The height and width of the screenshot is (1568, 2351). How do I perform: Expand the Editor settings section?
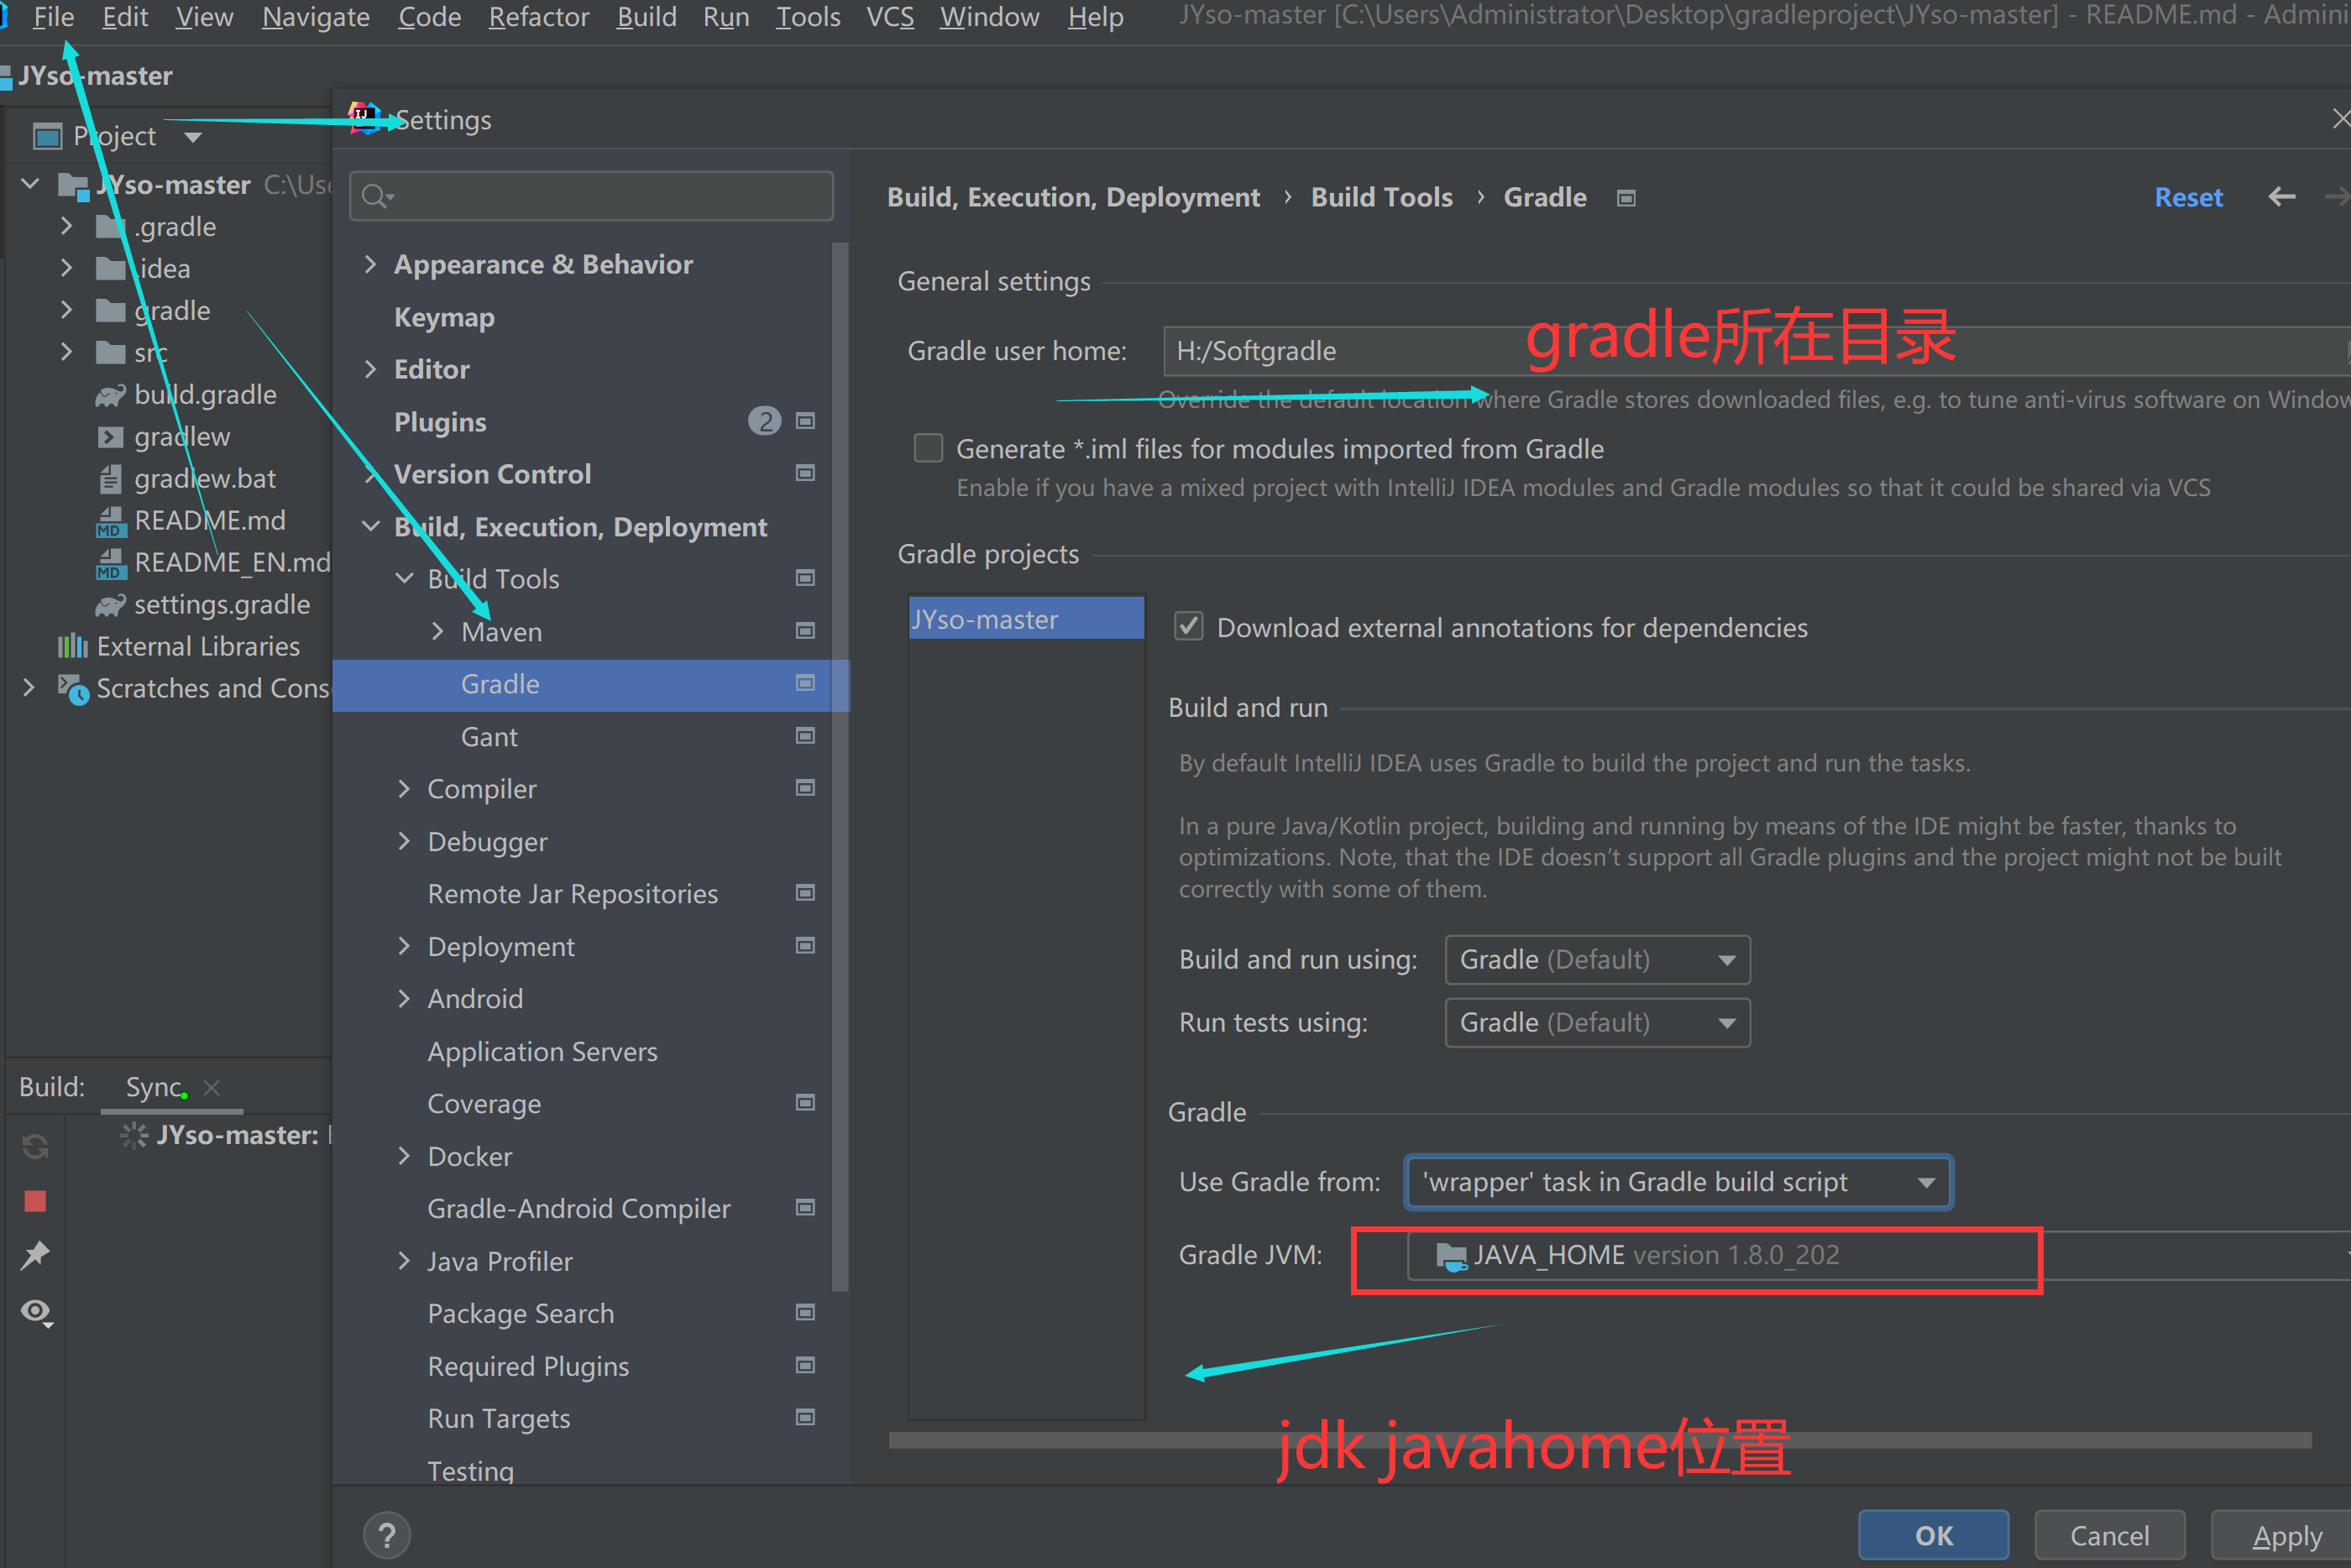(x=371, y=369)
